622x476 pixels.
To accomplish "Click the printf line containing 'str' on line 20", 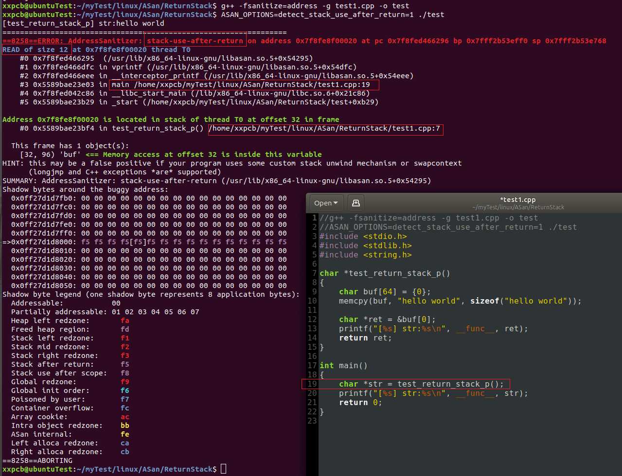I will [433, 393].
